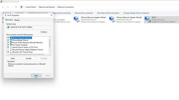Expand the chevron after Network and Internet

tap(56, 7)
